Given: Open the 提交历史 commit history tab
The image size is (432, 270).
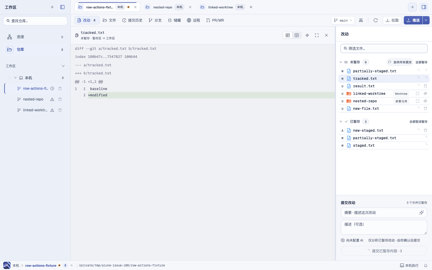Looking at the screenshot, I should pyautogui.click(x=132, y=20).
